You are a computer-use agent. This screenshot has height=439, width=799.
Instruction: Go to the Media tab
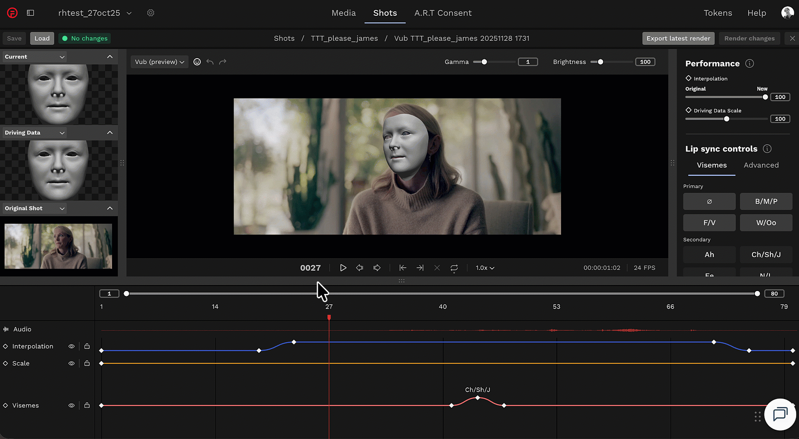(344, 13)
